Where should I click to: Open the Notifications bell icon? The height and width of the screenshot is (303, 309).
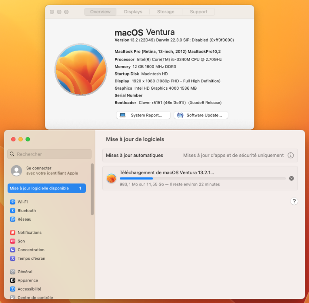13,233
